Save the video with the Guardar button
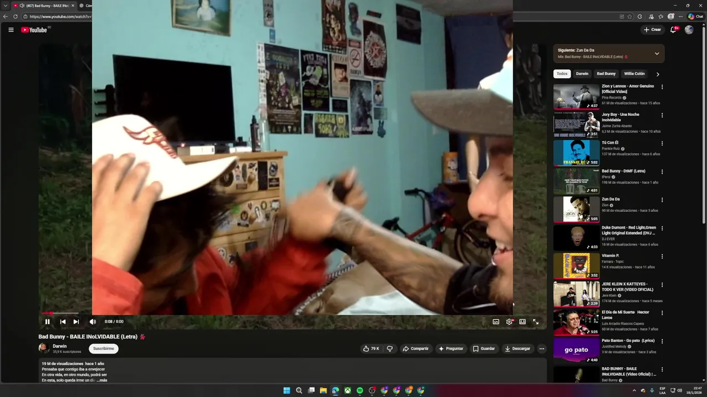The width and height of the screenshot is (707, 397). point(484,348)
